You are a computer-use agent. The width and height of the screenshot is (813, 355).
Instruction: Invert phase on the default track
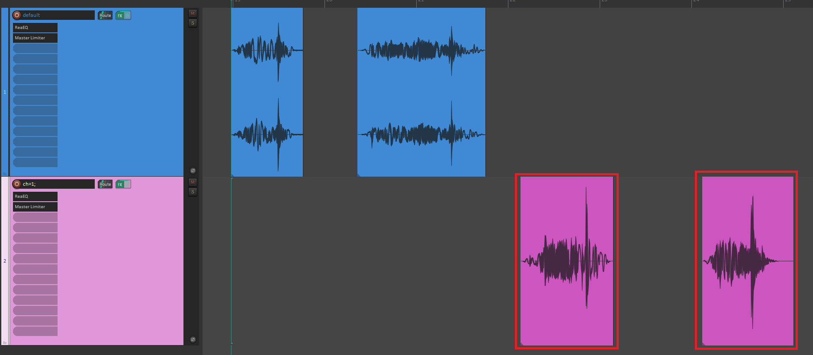coord(193,171)
